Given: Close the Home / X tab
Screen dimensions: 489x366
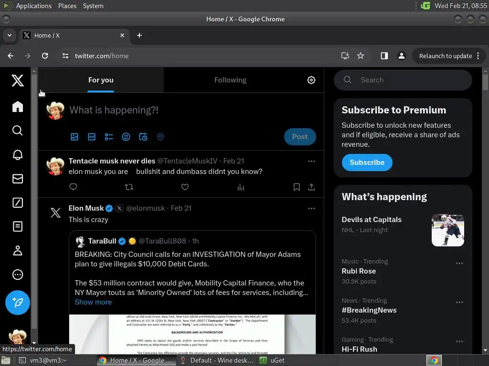Looking at the screenshot, I should 122,35.
